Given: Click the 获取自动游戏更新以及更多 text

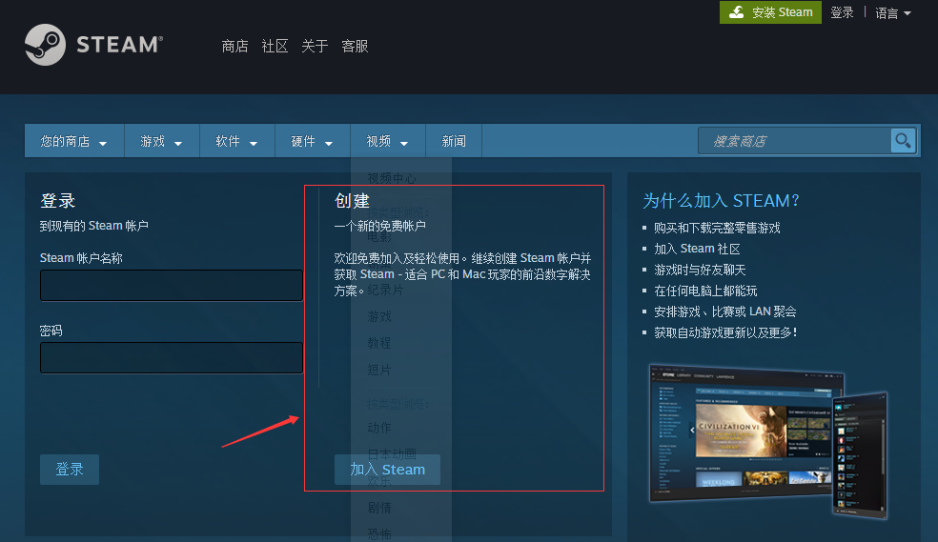Looking at the screenshot, I should click(725, 332).
